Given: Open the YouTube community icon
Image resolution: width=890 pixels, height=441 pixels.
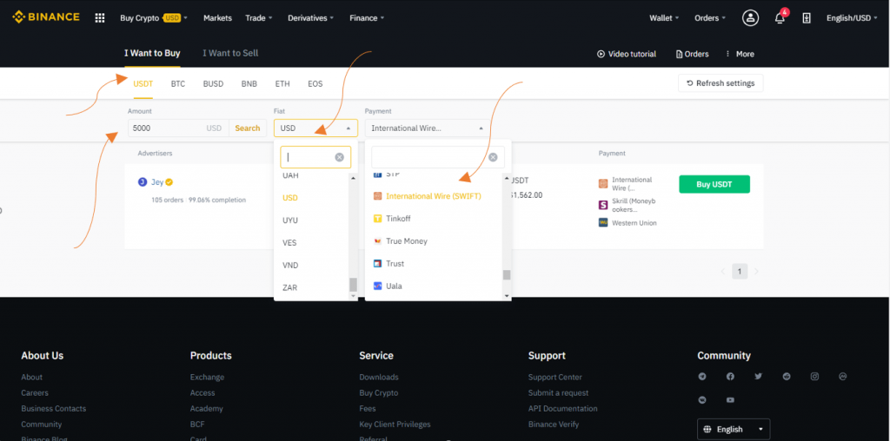Looking at the screenshot, I should (x=730, y=400).
